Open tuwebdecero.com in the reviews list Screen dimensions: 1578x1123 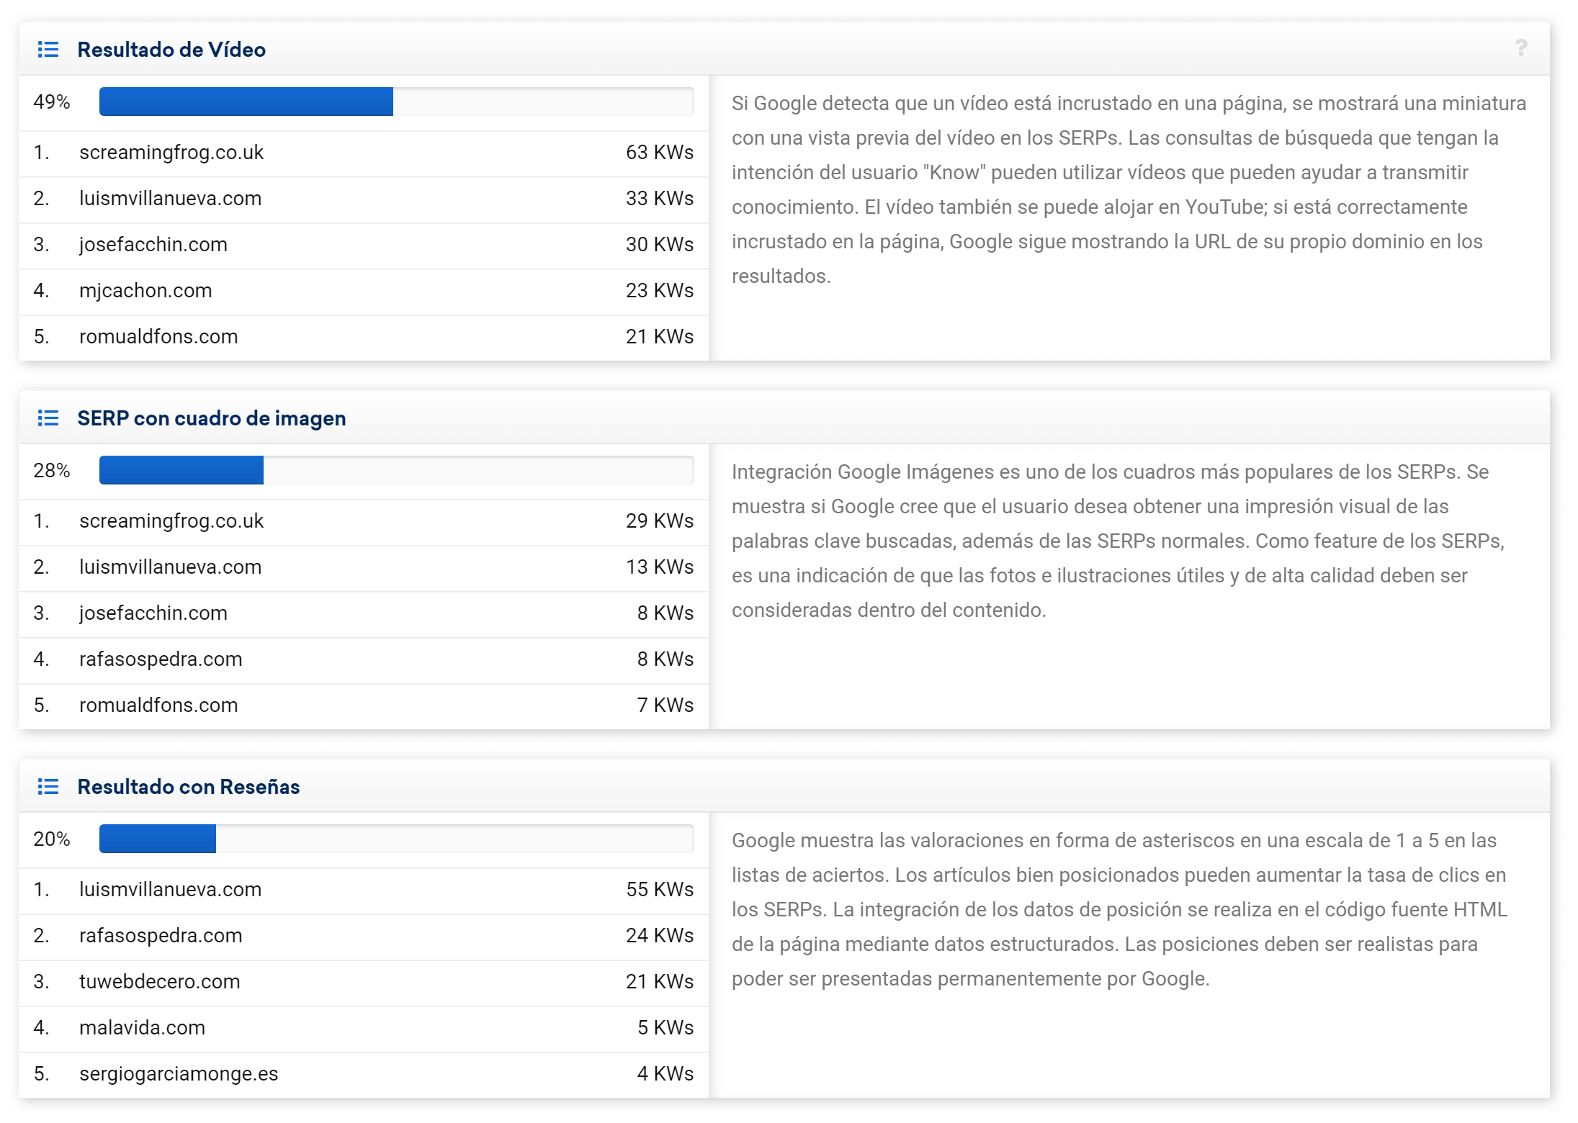pyautogui.click(x=159, y=982)
